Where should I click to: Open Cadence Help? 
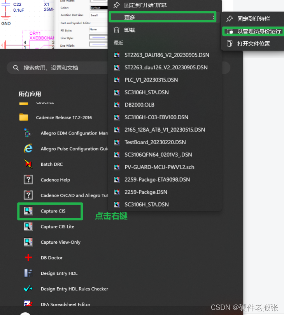pyautogui.click(x=55, y=180)
